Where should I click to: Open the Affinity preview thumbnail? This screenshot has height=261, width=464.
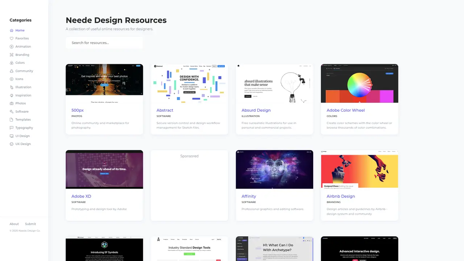point(274,170)
